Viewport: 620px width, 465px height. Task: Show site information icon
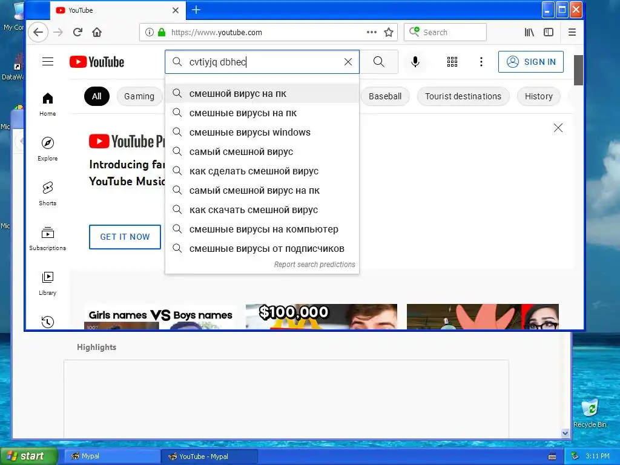[x=149, y=33]
